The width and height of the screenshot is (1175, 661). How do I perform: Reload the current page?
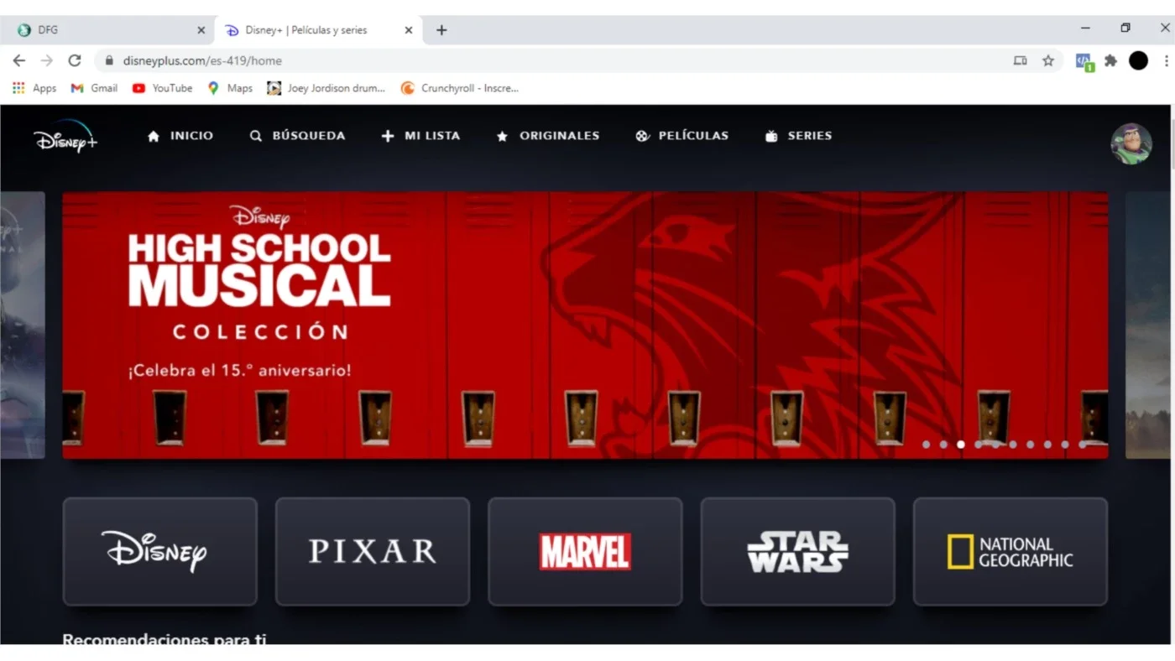[x=75, y=60]
